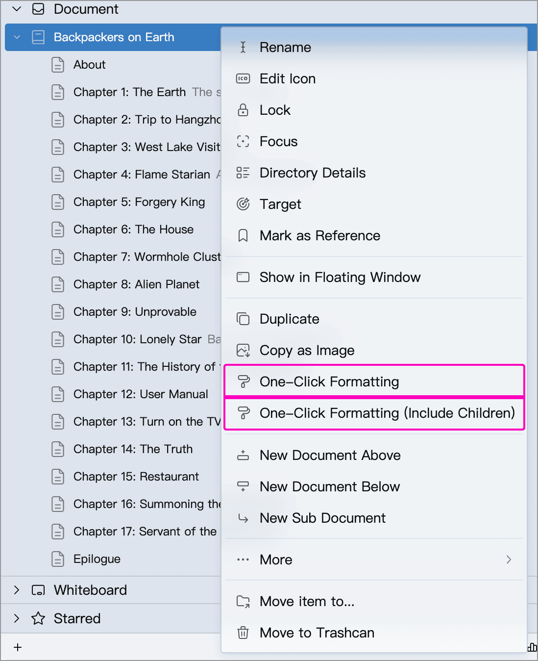538x661 pixels.
Task: Select Mark as Reference
Action: 374,235
